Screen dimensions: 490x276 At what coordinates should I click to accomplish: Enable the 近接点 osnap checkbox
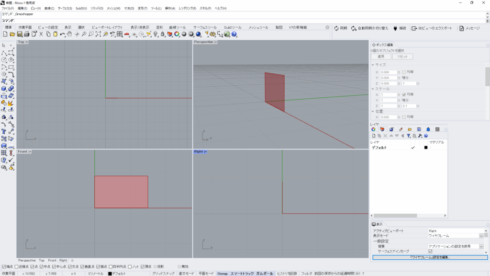17,266
